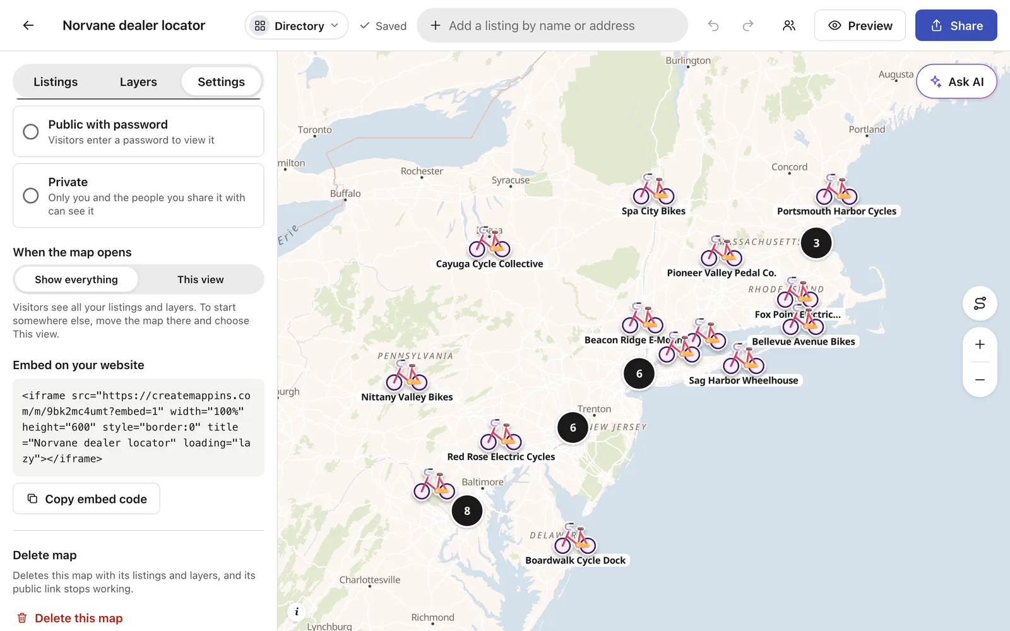Open the Directory view dropdown
Viewport: 1010px width, 631px height.
297,26
